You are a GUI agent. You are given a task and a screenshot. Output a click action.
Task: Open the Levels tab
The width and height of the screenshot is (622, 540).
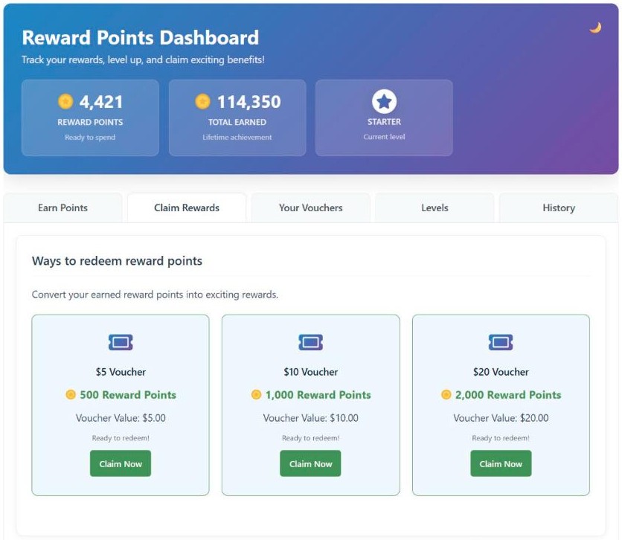pos(435,208)
